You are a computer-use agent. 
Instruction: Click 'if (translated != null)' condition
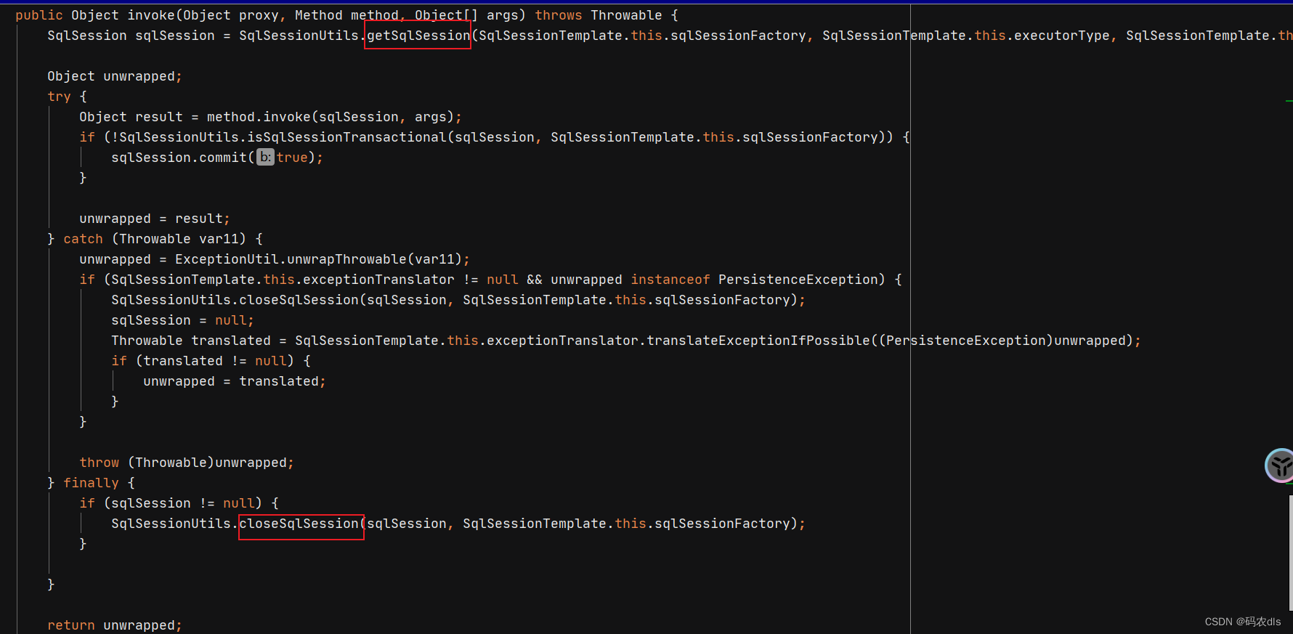(x=203, y=361)
